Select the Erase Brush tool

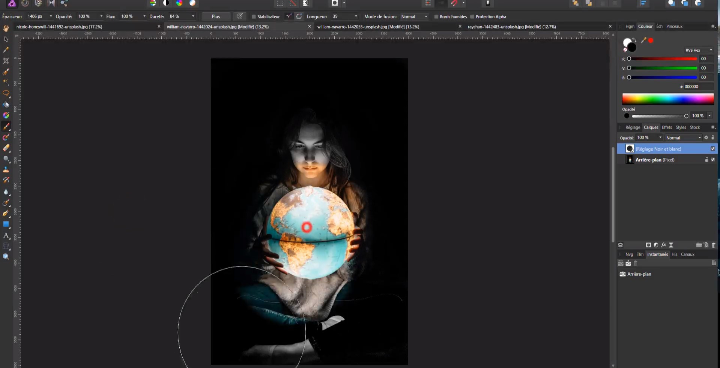[6, 148]
